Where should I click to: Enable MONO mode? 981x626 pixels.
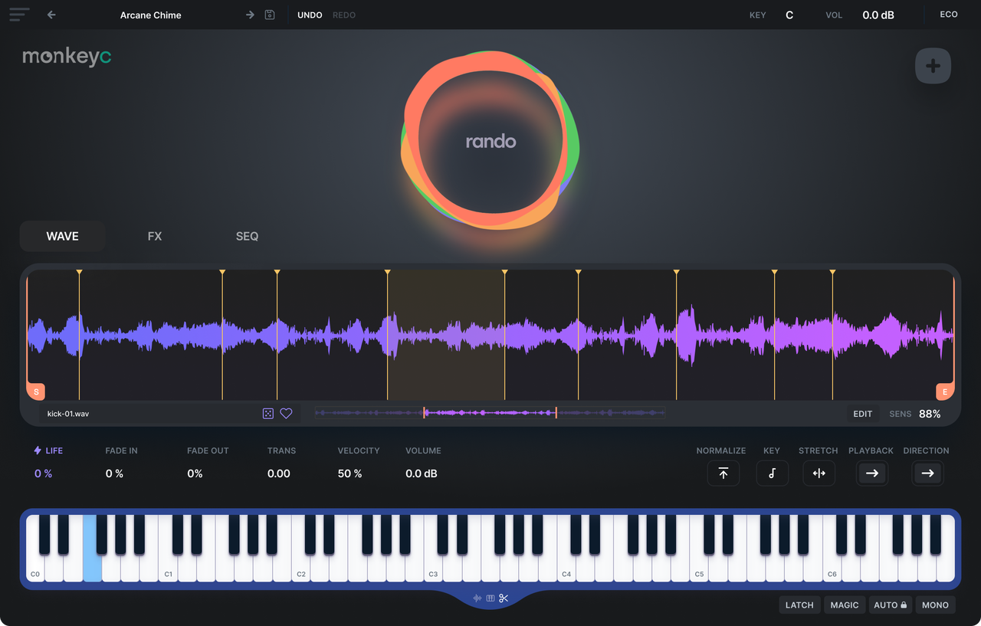tap(935, 605)
